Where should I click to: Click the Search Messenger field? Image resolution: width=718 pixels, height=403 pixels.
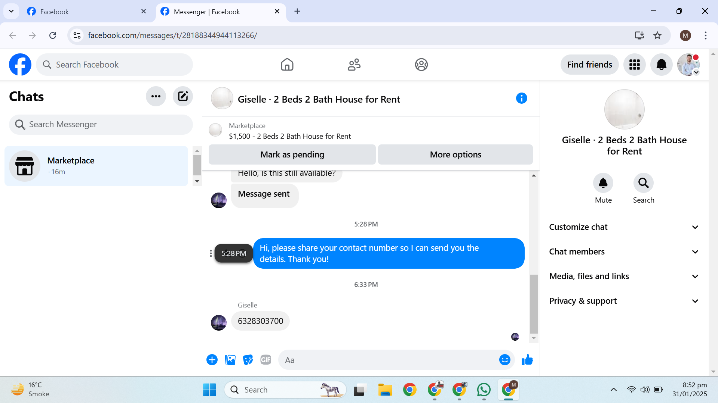point(101,125)
